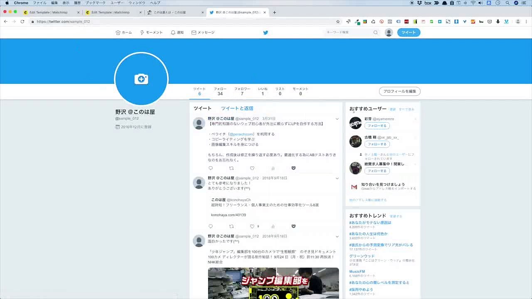Viewport: 532px width, 299px height.
Task: Open Spotlight search in macOS menu bar
Action: tap(507, 3)
